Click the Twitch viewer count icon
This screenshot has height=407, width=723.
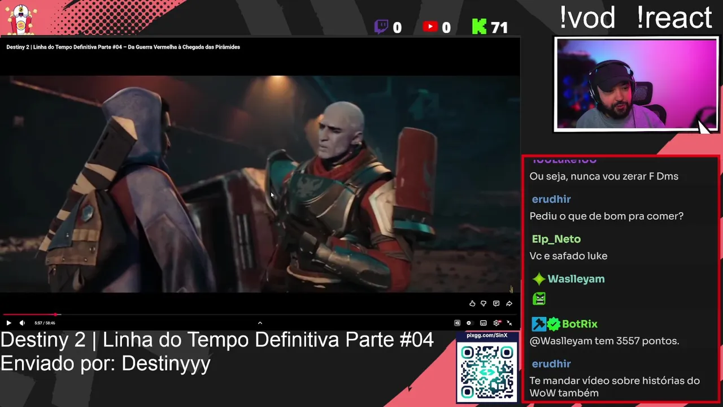pyautogui.click(x=382, y=27)
